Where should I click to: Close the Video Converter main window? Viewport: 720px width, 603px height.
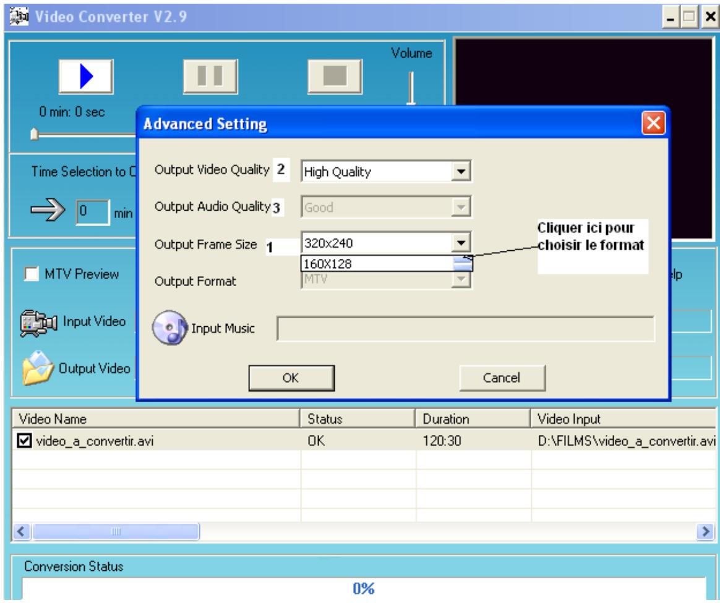(x=709, y=17)
